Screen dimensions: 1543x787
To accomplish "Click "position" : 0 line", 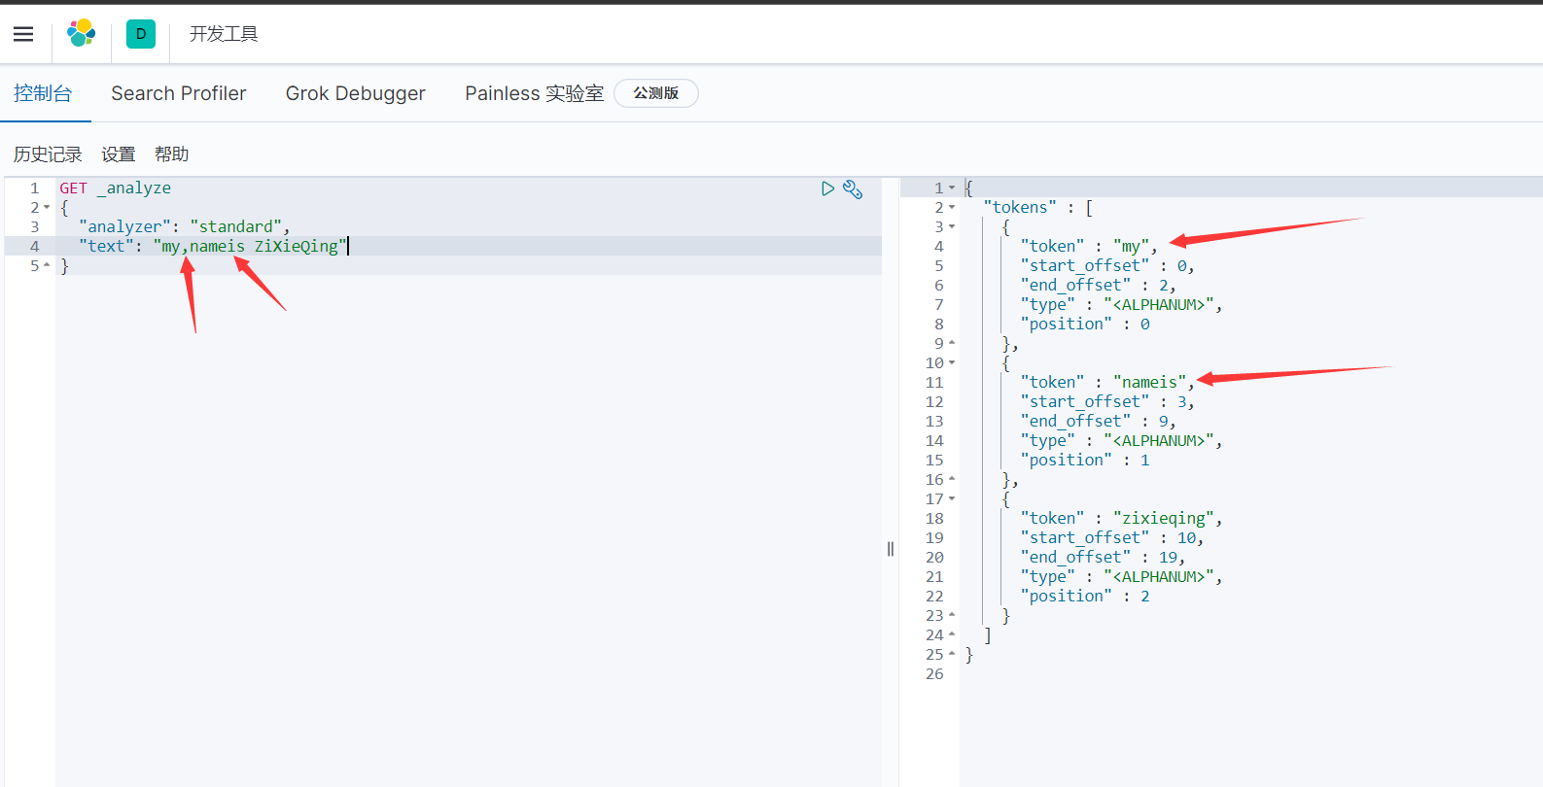I will tap(1085, 325).
